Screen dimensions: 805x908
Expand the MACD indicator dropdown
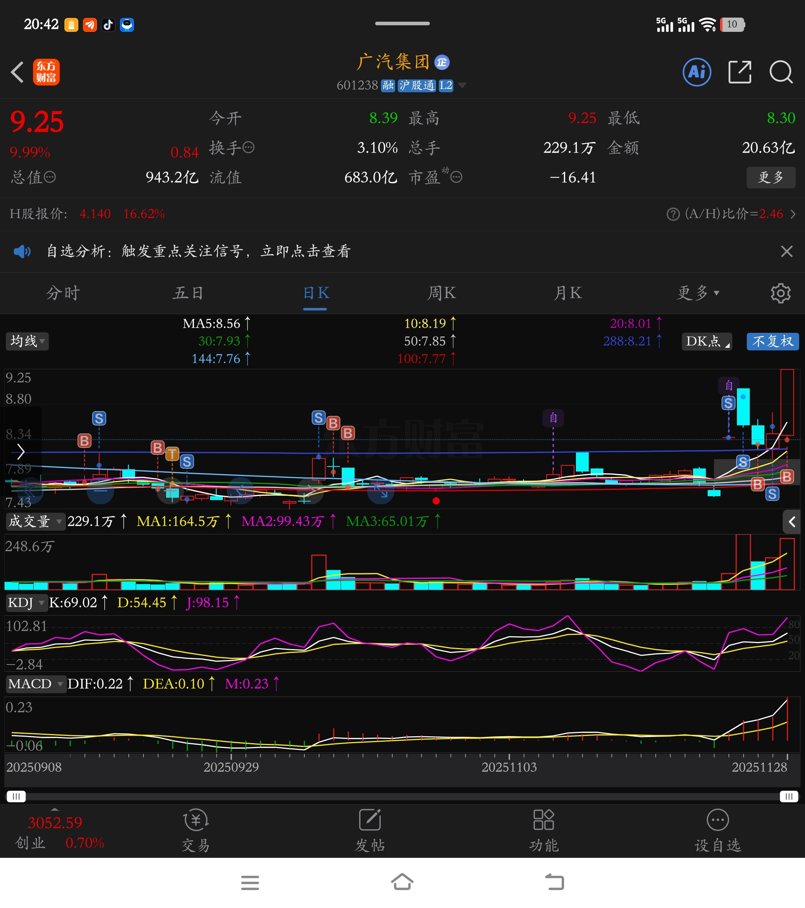pyautogui.click(x=35, y=684)
